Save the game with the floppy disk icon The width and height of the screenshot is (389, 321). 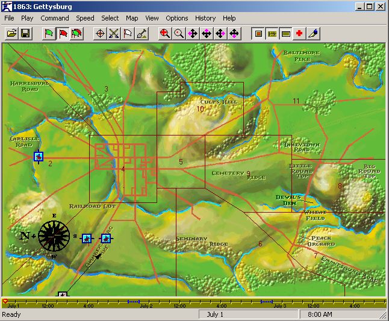pos(25,34)
